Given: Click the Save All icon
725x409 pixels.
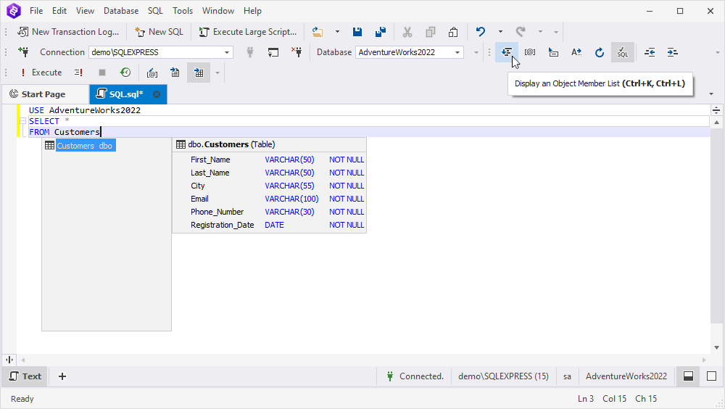Looking at the screenshot, I should point(381,32).
